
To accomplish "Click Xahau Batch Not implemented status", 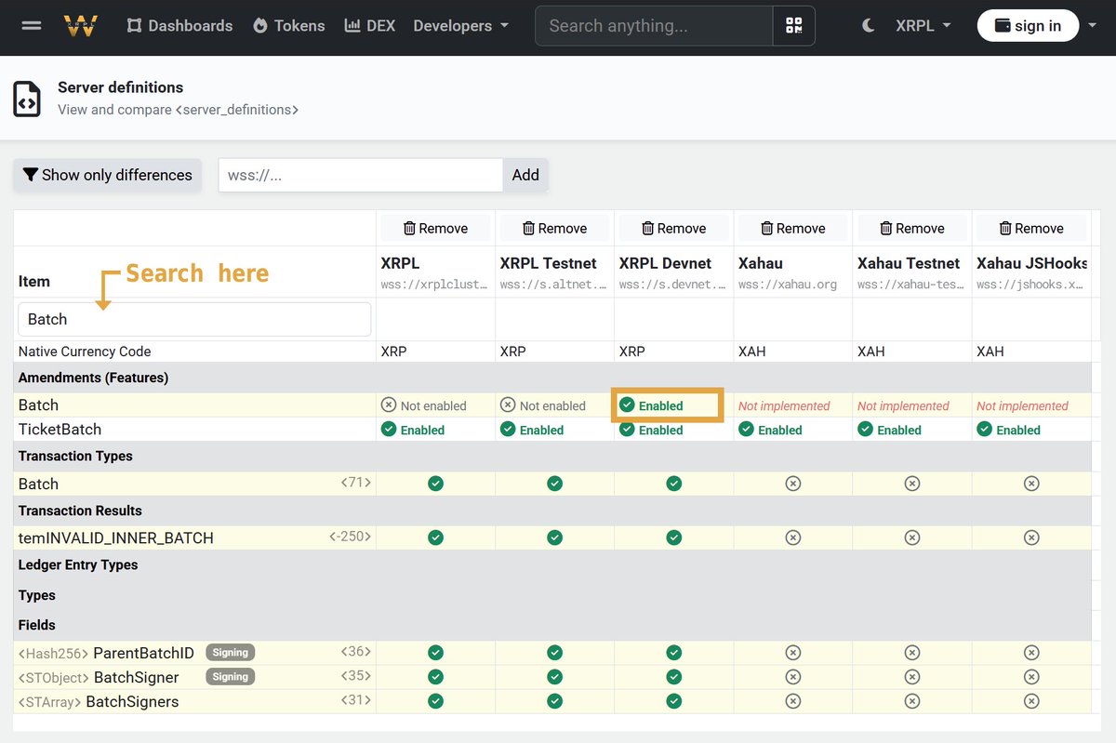I will [x=784, y=405].
